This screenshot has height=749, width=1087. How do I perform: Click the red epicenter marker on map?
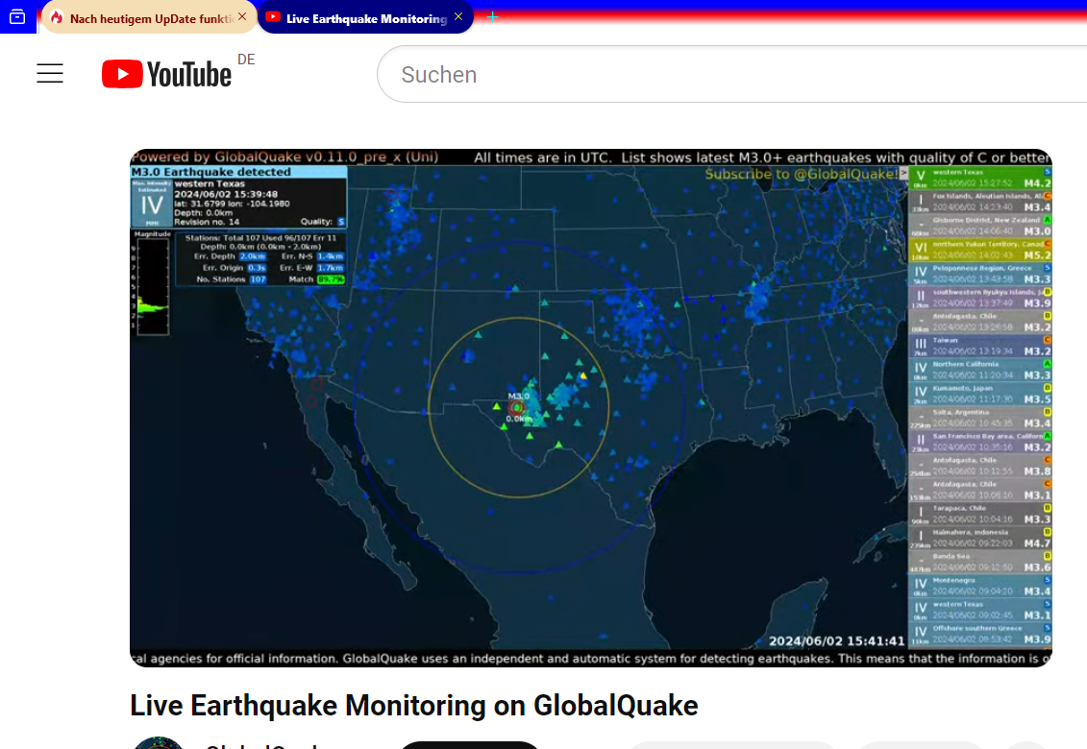(x=516, y=407)
